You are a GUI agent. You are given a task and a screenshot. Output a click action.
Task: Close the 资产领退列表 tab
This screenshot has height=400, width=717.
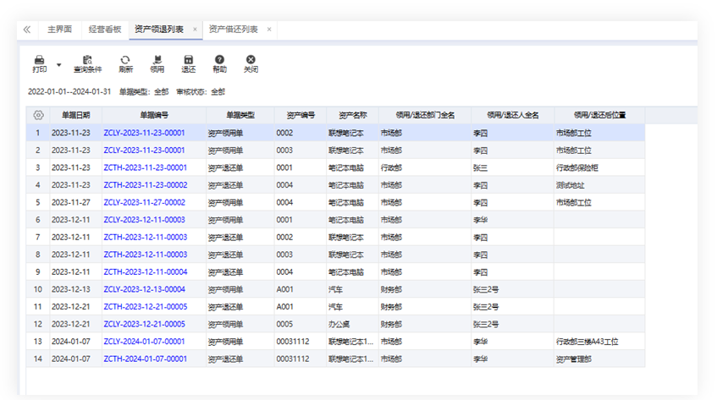(195, 30)
